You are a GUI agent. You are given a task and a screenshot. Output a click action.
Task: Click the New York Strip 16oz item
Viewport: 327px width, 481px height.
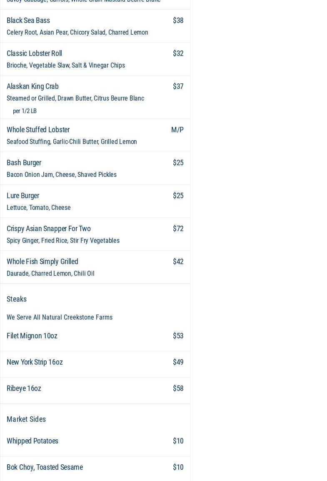[35, 362]
